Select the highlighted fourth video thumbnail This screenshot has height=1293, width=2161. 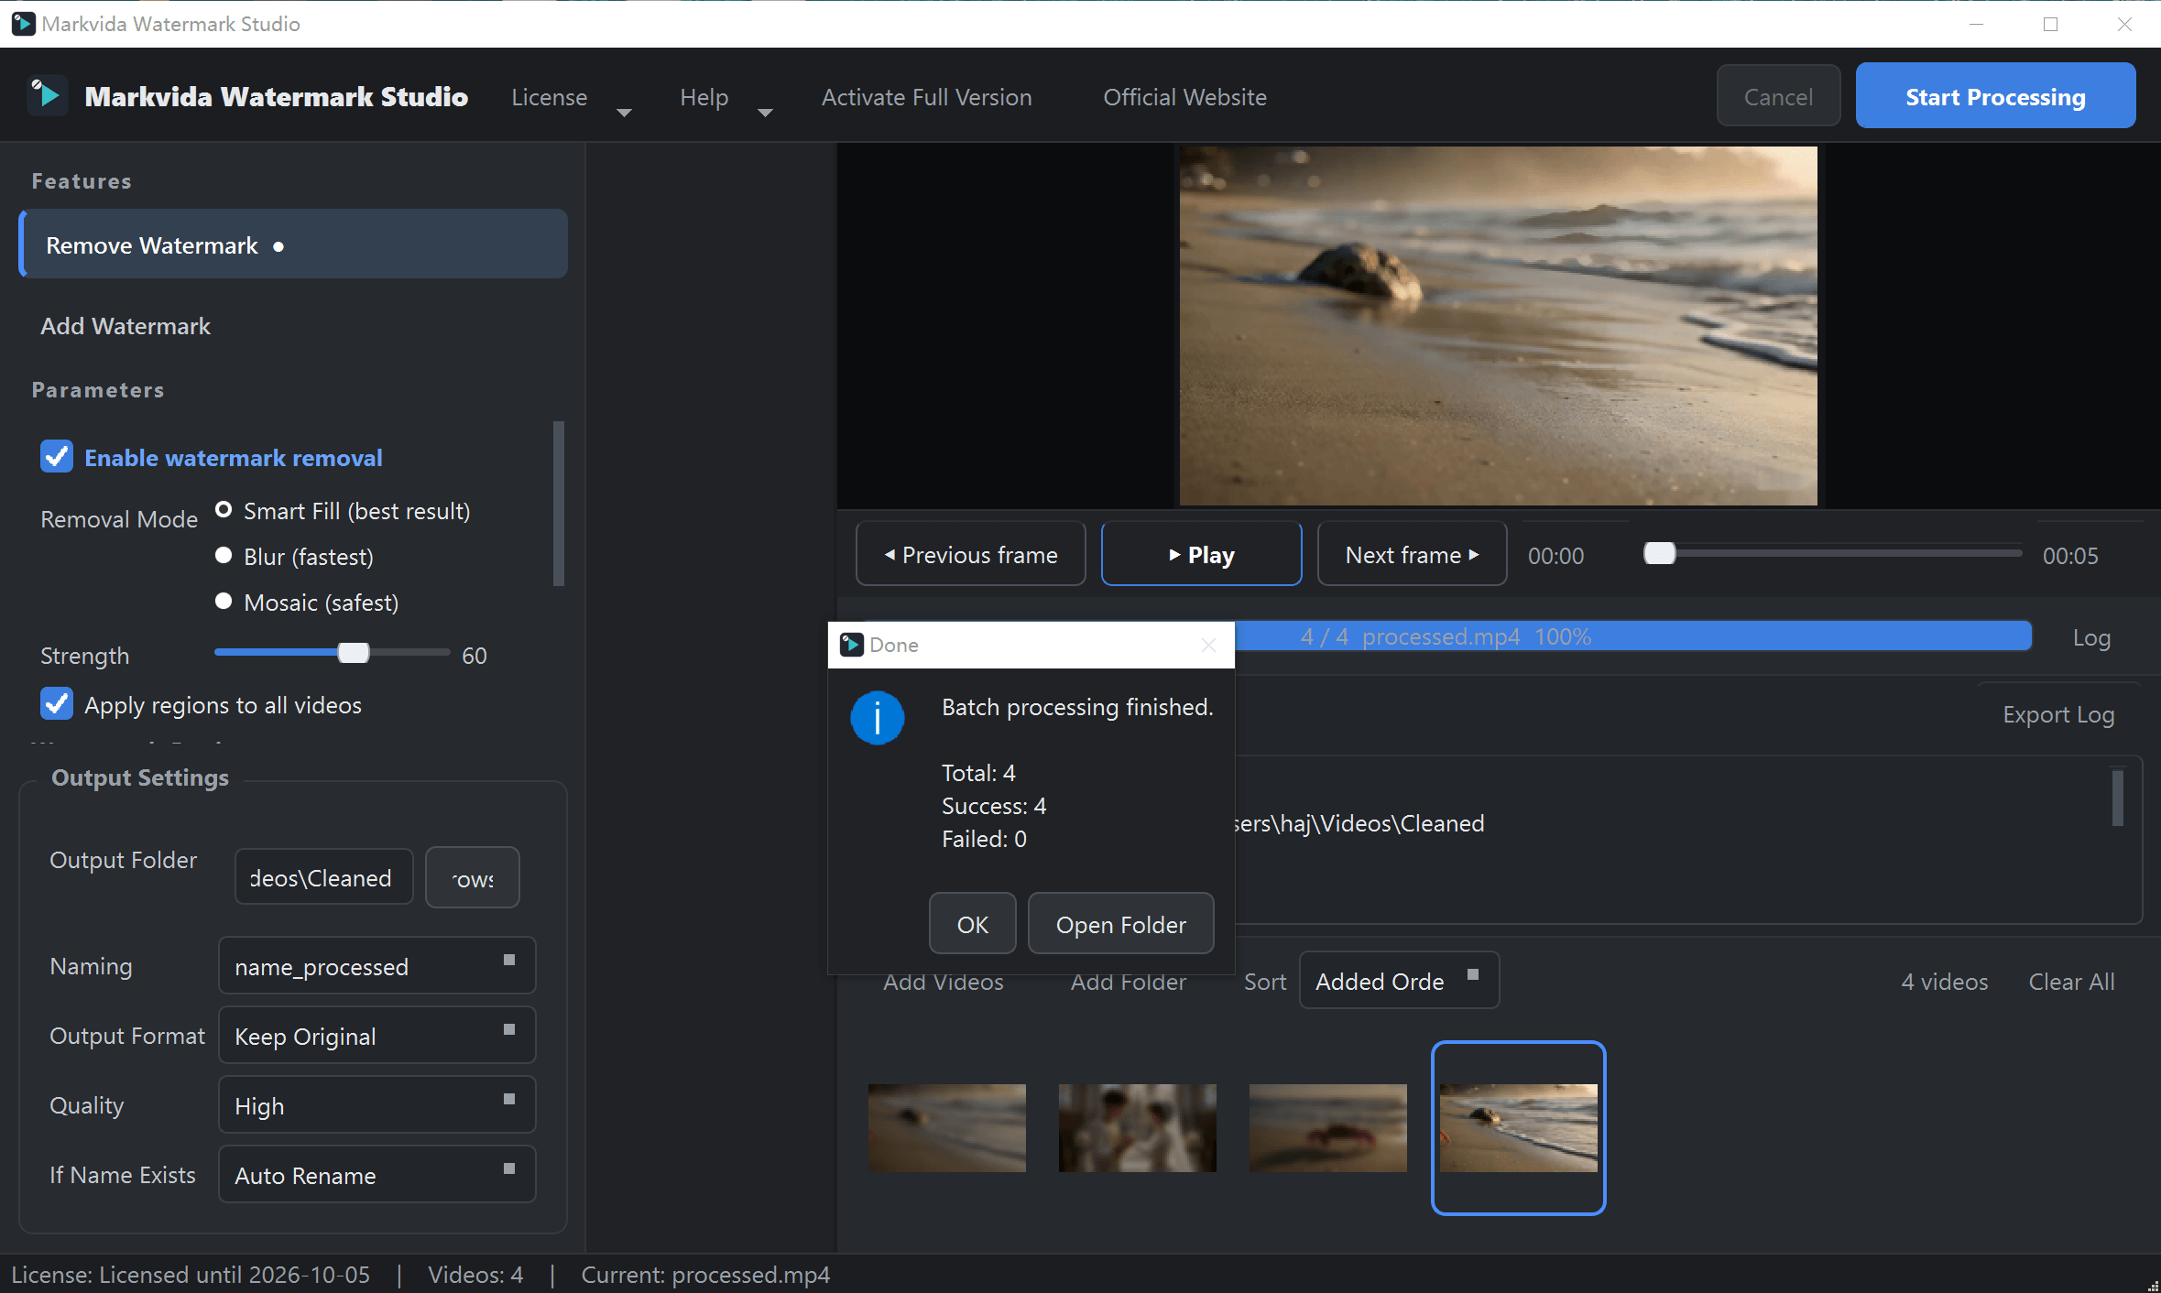tap(1518, 1127)
